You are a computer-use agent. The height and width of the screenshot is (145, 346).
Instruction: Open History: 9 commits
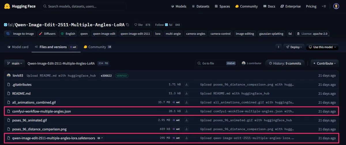285,63
